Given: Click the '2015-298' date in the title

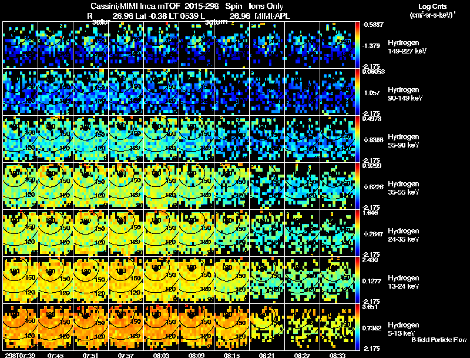Looking at the screenshot, I should (202, 6).
